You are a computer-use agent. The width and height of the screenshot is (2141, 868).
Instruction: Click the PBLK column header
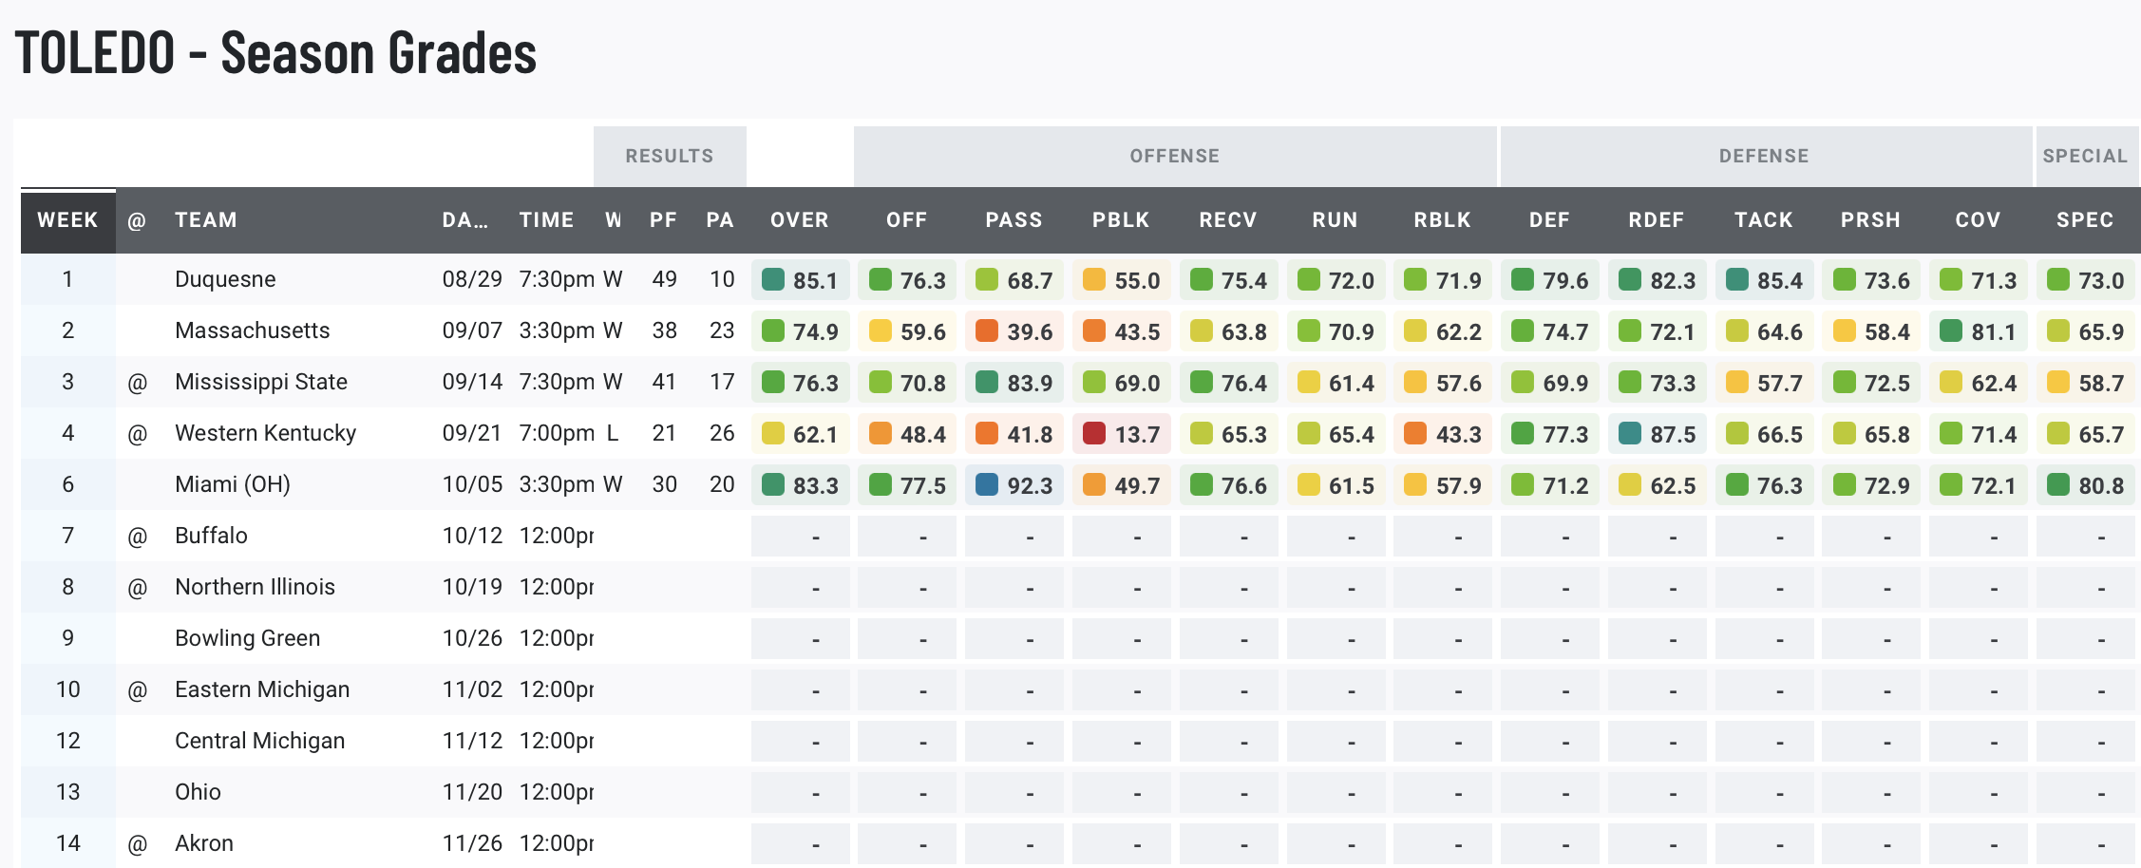click(x=1121, y=220)
